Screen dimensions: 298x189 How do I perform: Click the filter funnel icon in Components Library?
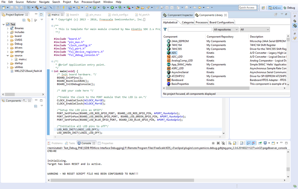click(165, 29)
